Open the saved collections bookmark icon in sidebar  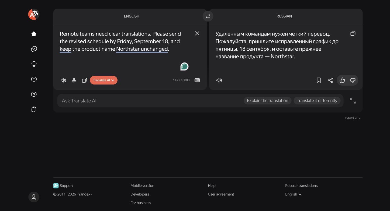click(x=34, y=109)
